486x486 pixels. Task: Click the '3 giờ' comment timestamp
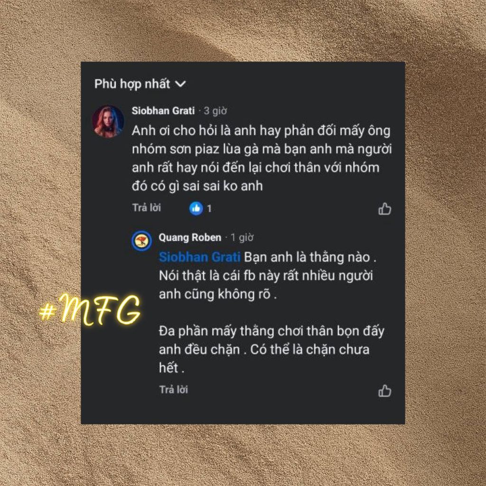215,111
